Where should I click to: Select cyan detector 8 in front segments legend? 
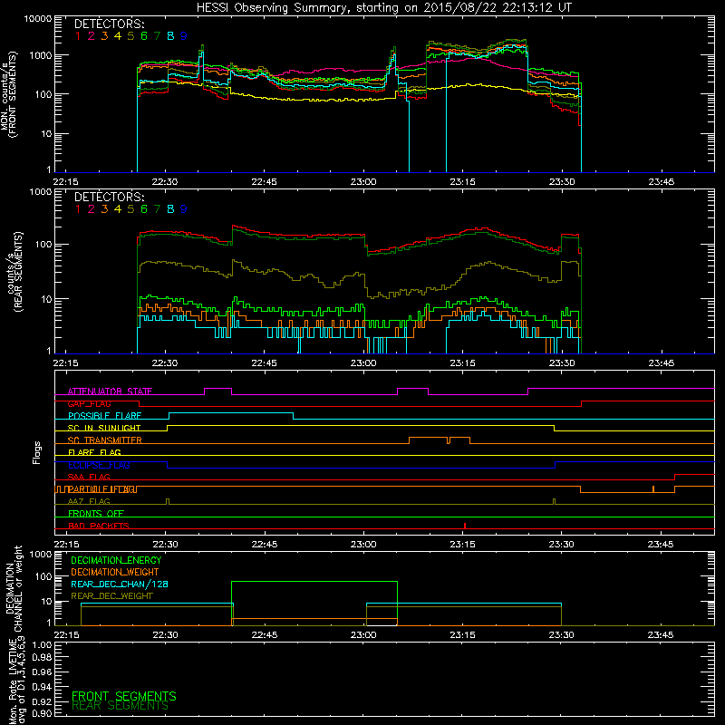(170, 36)
